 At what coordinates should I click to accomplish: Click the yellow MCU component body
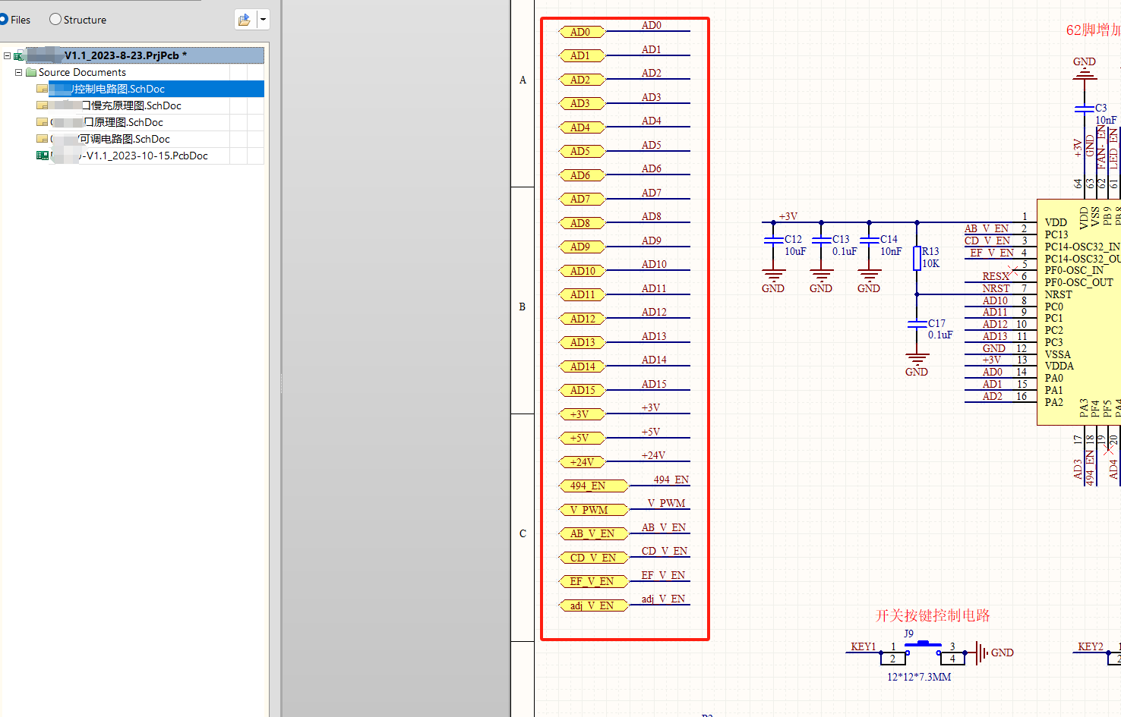pos(1078,312)
